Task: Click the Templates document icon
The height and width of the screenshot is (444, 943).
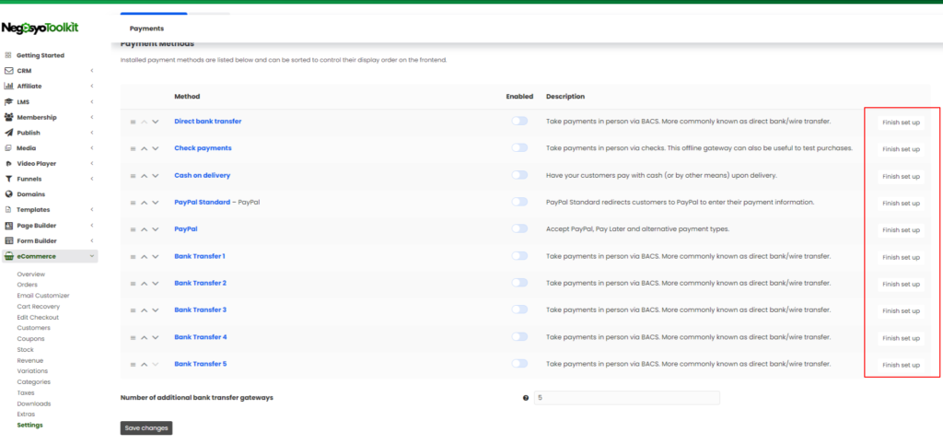Action: click(x=8, y=210)
